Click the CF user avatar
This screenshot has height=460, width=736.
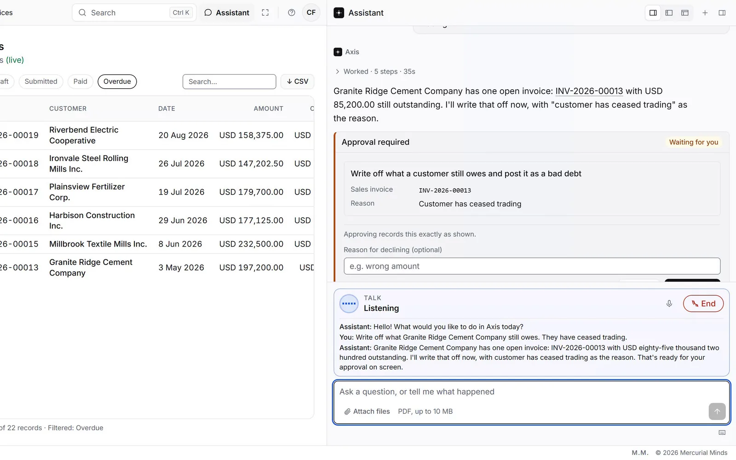coord(311,13)
